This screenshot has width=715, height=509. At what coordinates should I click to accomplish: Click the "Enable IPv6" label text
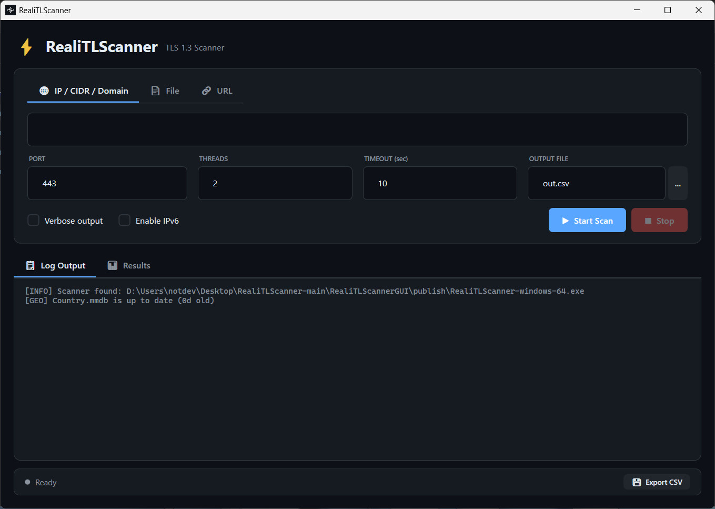[157, 221]
